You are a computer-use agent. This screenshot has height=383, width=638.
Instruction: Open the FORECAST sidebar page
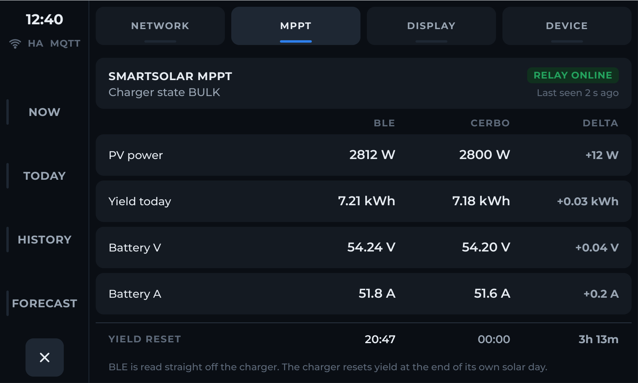click(45, 303)
